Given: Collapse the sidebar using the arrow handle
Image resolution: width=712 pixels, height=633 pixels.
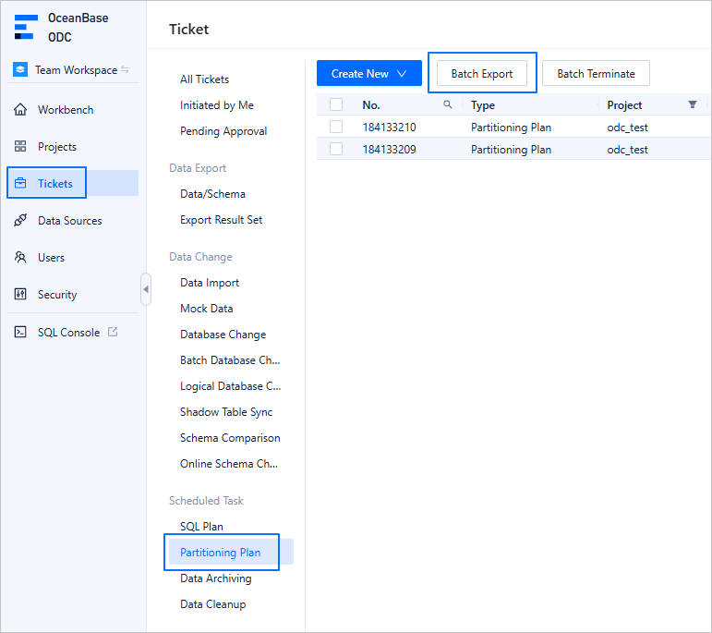Looking at the screenshot, I should point(146,288).
